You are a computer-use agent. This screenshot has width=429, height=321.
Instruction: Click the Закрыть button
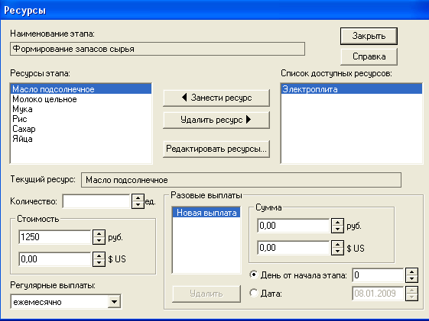pos(369,36)
